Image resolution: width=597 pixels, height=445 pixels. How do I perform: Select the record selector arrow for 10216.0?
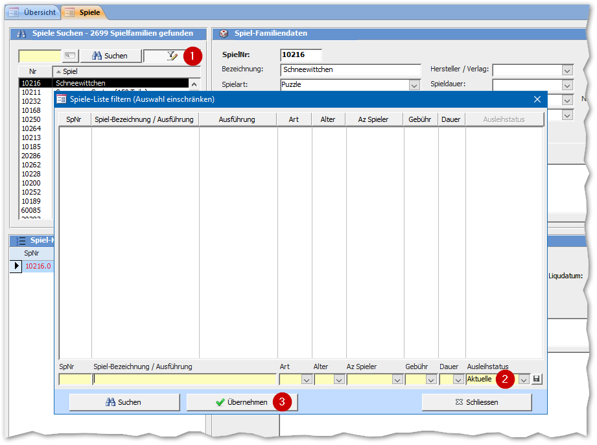click(x=16, y=266)
